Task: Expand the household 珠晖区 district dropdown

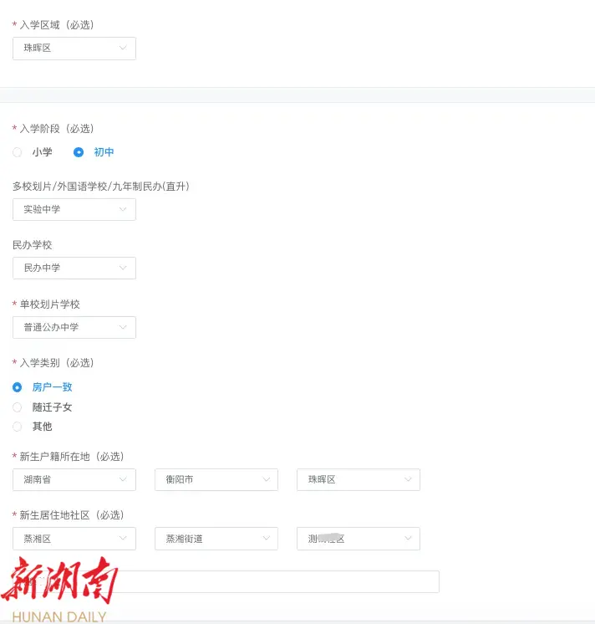Action: point(358,479)
